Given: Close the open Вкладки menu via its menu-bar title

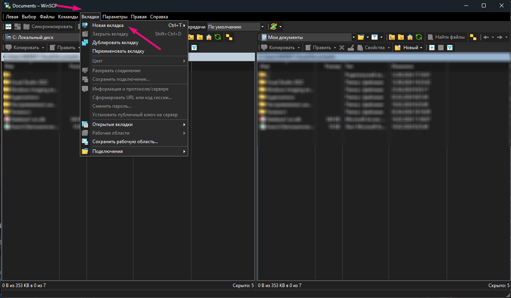Looking at the screenshot, I should (90, 17).
